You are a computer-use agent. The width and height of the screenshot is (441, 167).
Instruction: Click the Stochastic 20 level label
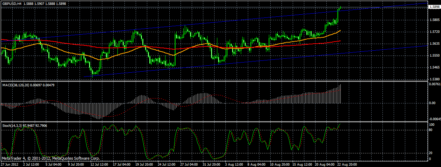pyautogui.click(x=431, y=153)
